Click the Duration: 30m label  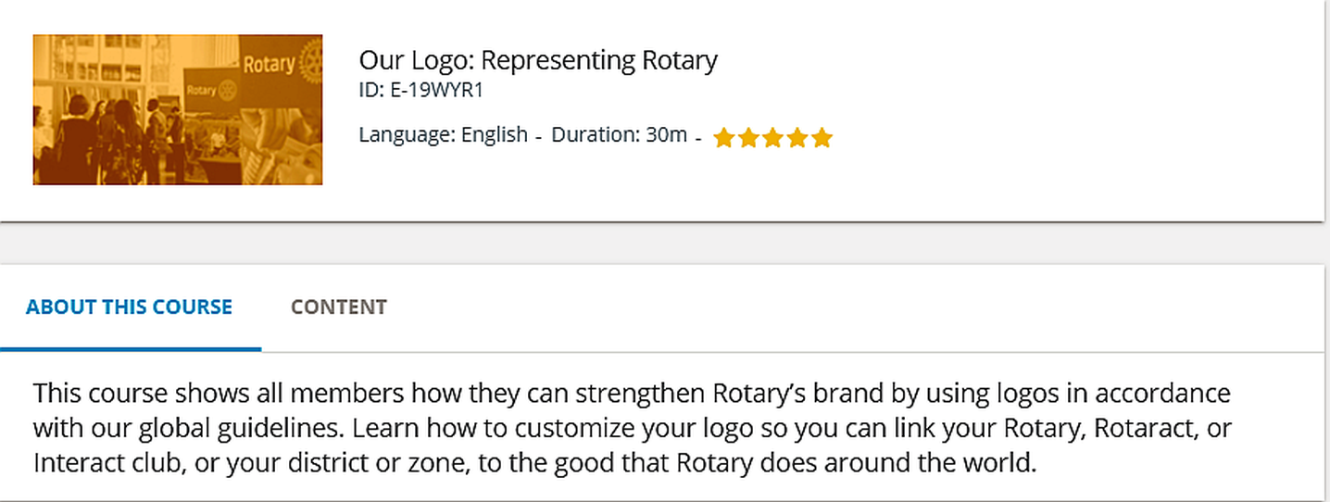[x=619, y=135]
